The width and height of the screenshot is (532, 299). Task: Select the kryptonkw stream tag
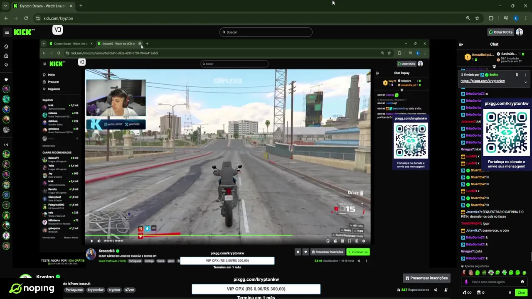pos(96,290)
